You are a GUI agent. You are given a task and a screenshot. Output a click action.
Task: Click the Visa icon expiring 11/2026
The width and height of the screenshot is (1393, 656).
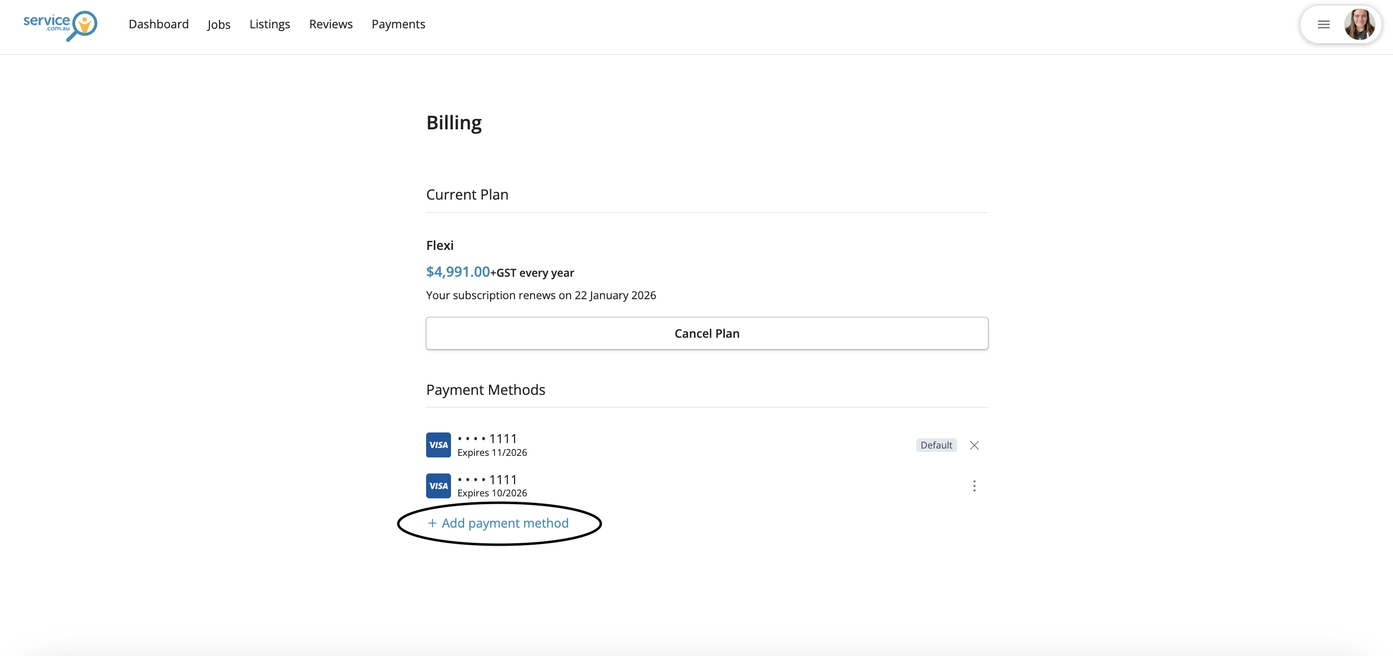438,445
